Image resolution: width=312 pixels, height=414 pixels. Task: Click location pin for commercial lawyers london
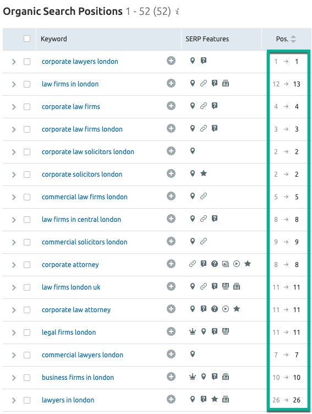193,354
